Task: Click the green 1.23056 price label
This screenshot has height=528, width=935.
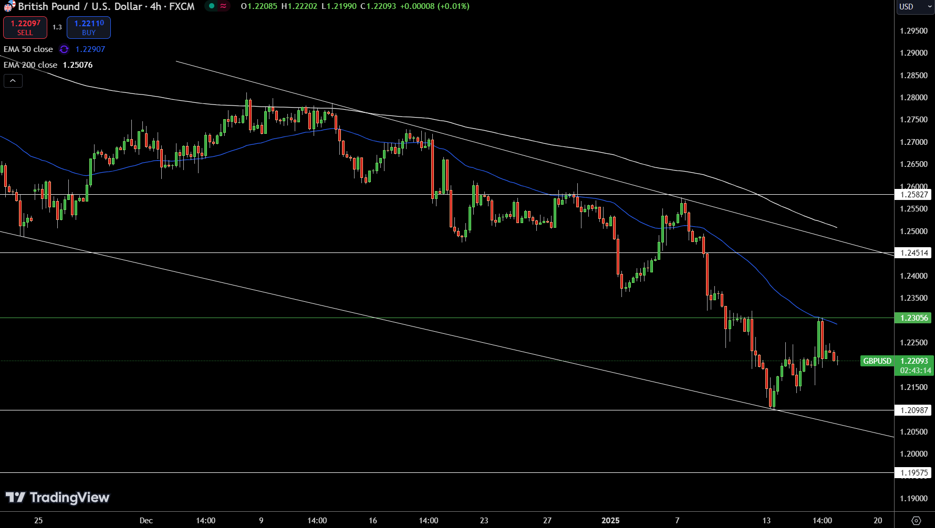Action: (913, 318)
